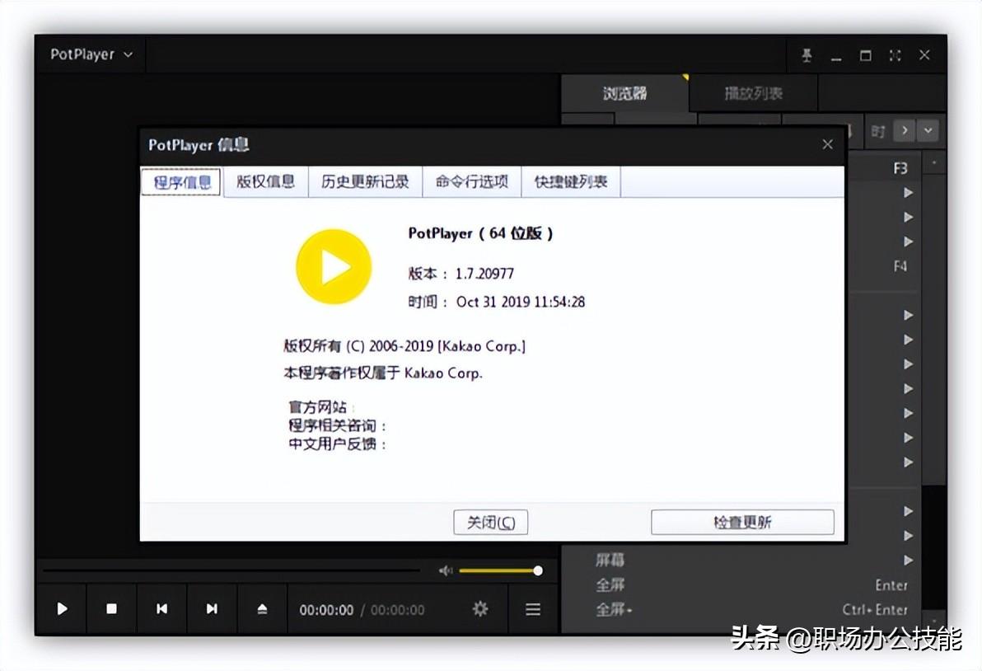The image size is (982, 671).
Task: Click the playback seek bar
Action: (x=231, y=570)
